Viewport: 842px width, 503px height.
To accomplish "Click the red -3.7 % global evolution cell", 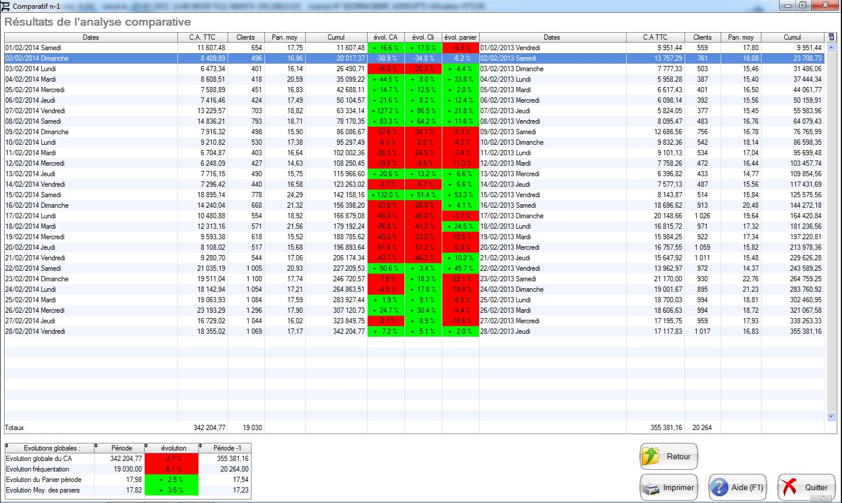I will pyautogui.click(x=171, y=459).
